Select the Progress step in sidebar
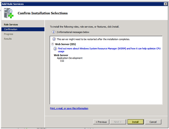The image size is (169, 129). point(8,34)
